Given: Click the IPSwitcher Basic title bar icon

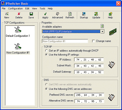Looking at the screenshot, I should tap(3, 3).
